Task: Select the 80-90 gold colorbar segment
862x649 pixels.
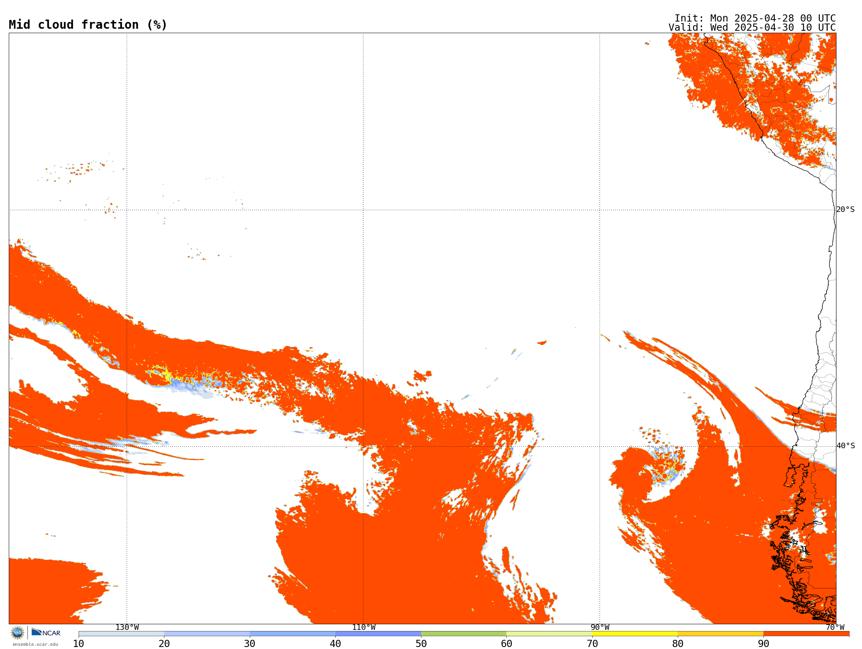Action: click(720, 634)
